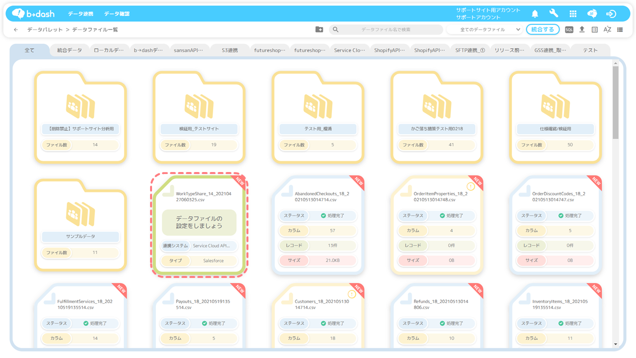Click the テスト用_樽酒 folder name
Image resolution: width=636 pixels, height=358 pixels.
pos(318,129)
